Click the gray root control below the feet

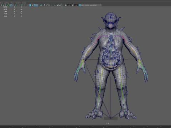coord(111,118)
